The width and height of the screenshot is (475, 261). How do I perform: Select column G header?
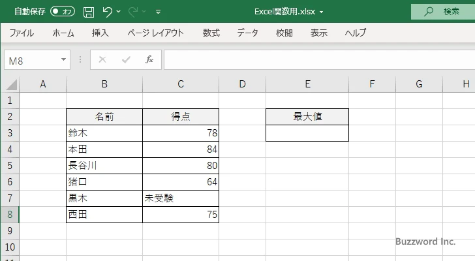420,84
